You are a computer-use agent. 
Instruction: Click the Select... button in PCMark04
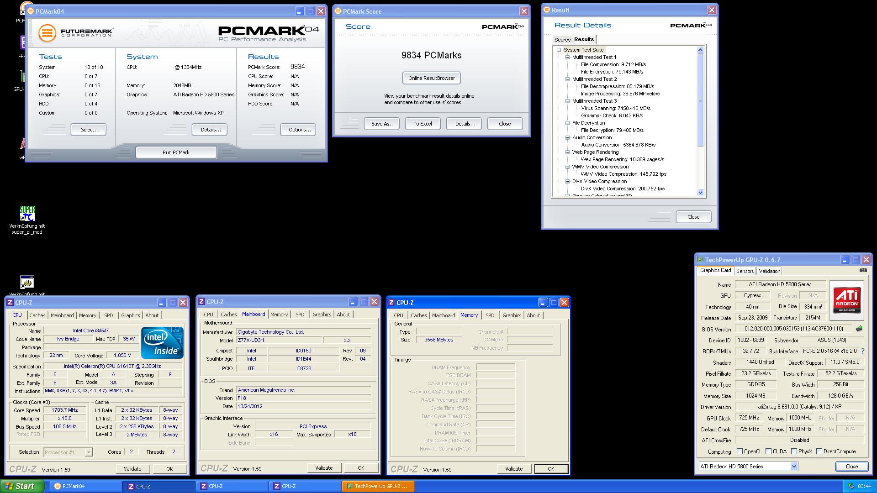[90, 130]
